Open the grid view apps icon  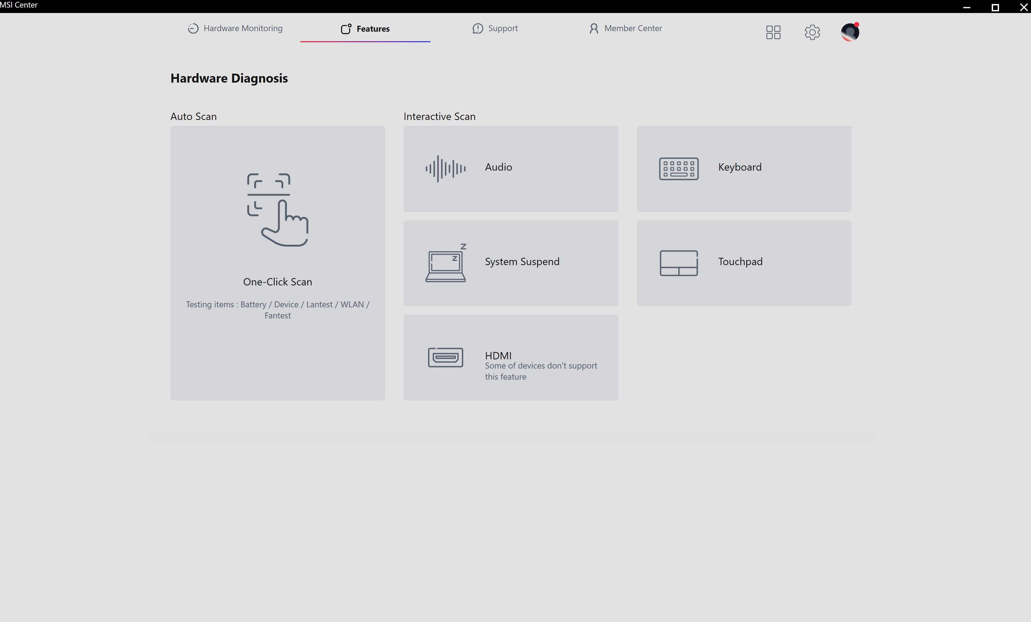tap(773, 32)
